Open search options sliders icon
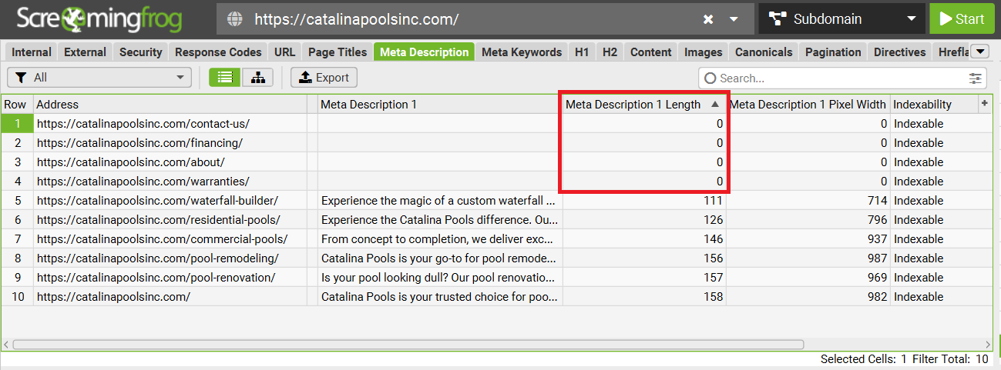This screenshot has height=370, width=1001. click(976, 78)
